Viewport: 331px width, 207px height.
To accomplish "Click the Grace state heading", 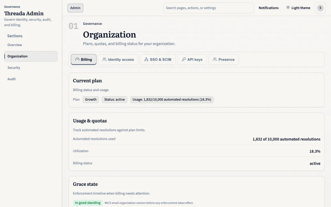I will click(85, 184).
